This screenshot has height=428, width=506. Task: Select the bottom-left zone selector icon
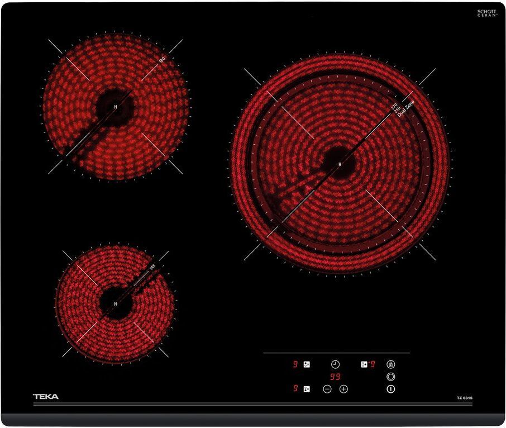tap(306, 389)
